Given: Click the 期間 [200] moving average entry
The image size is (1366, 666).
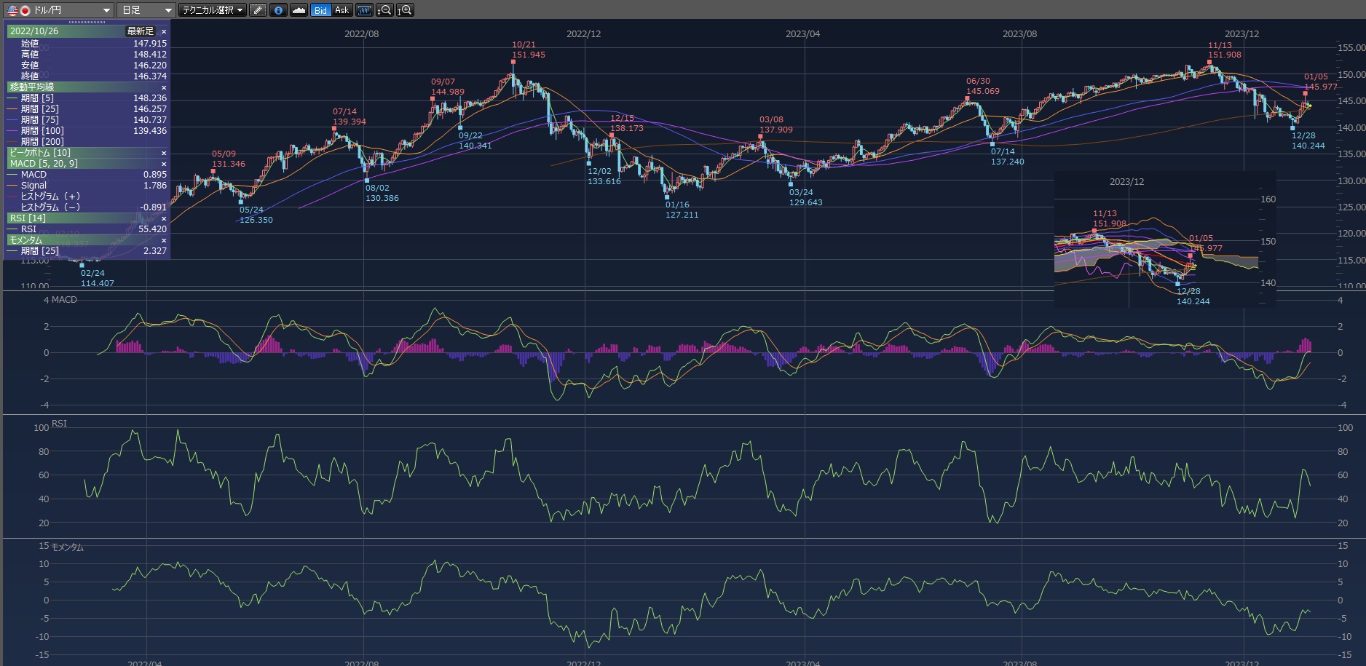Looking at the screenshot, I should coord(42,142).
